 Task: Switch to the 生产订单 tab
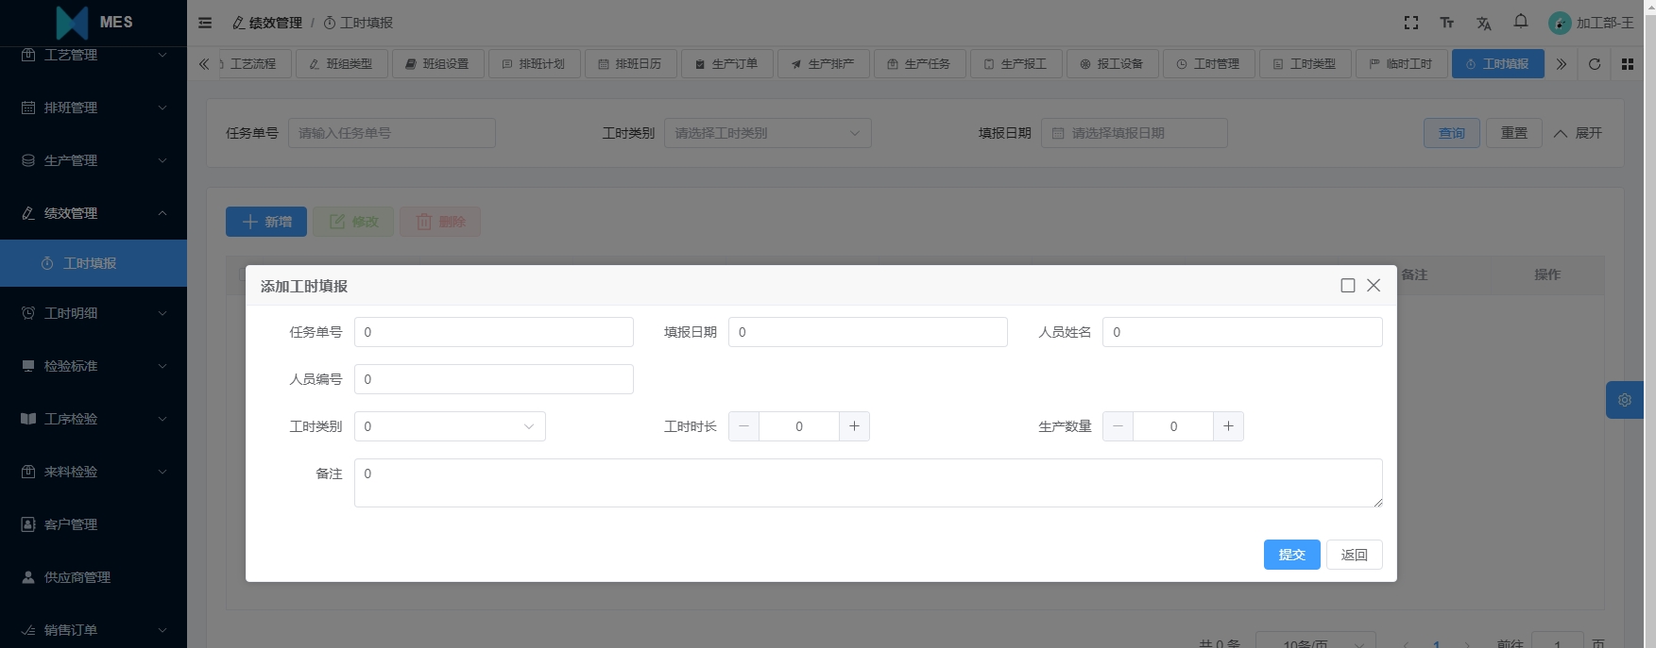click(727, 64)
